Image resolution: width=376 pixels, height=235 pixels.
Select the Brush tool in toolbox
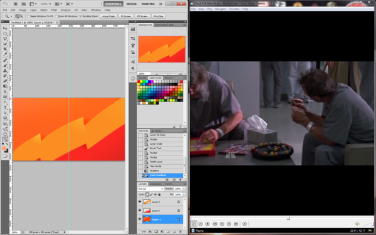click(5, 65)
